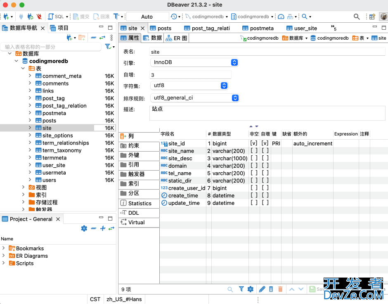Viewport: 388px width, 304px height.
Task: Open new database connection toolbar icon
Action: (x=6, y=17)
